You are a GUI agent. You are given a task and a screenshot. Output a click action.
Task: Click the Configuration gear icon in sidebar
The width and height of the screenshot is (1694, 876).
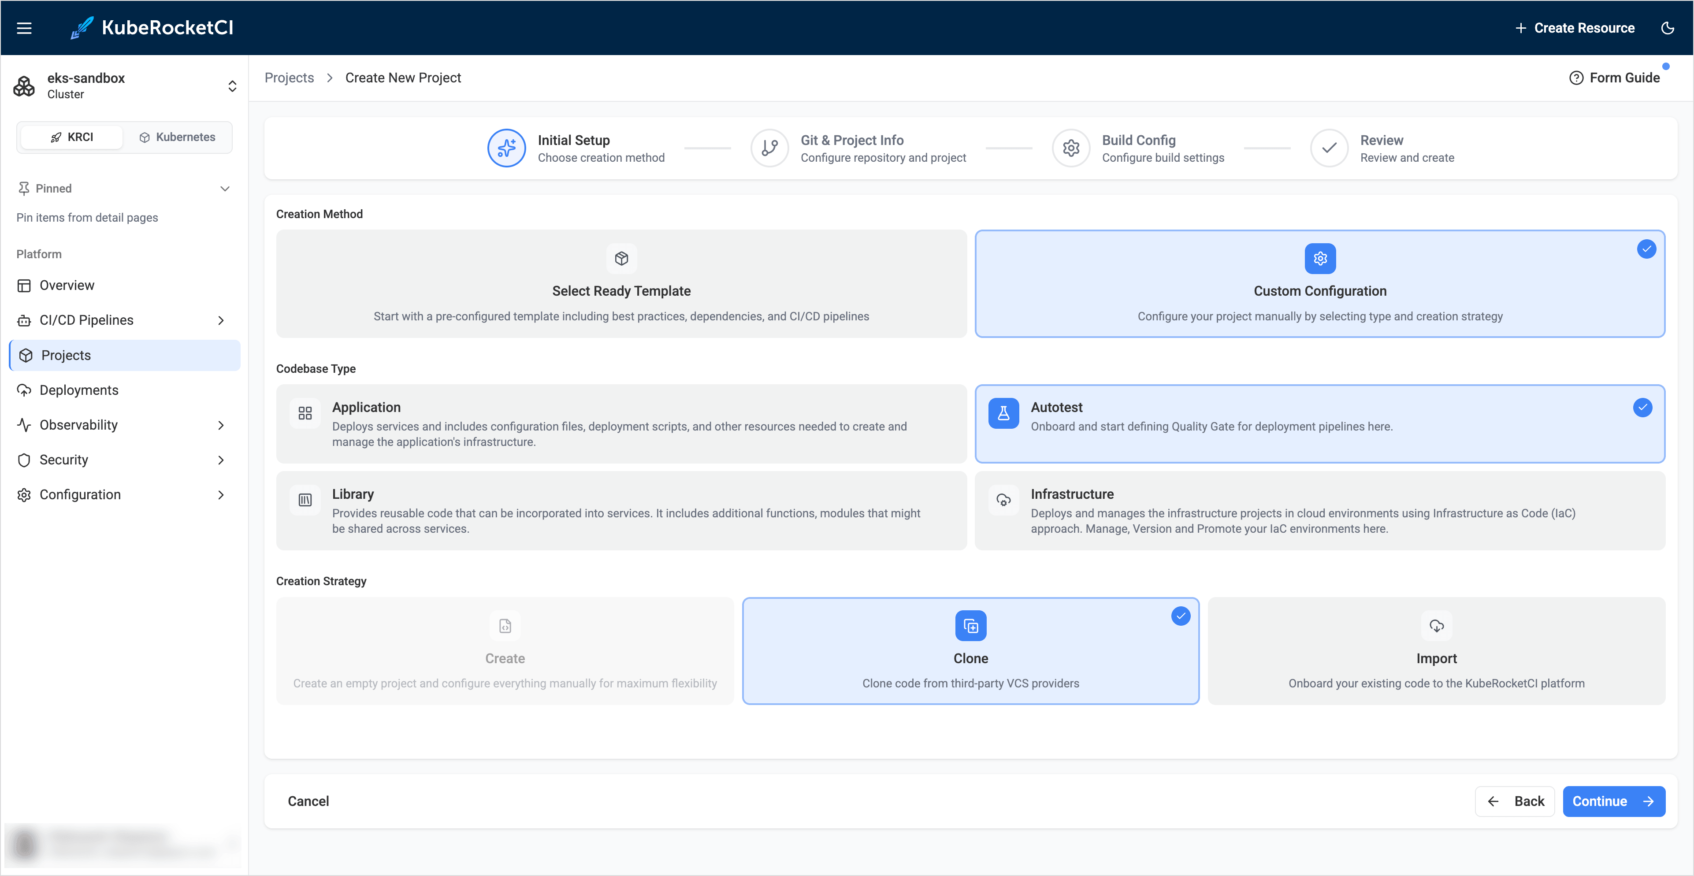tap(24, 494)
